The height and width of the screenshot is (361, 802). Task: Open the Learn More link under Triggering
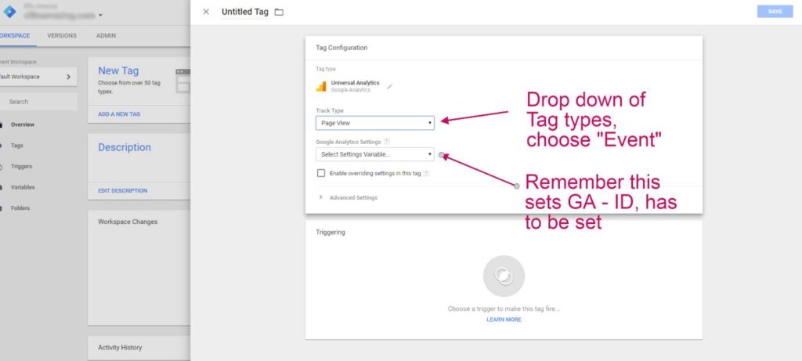click(x=504, y=319)
